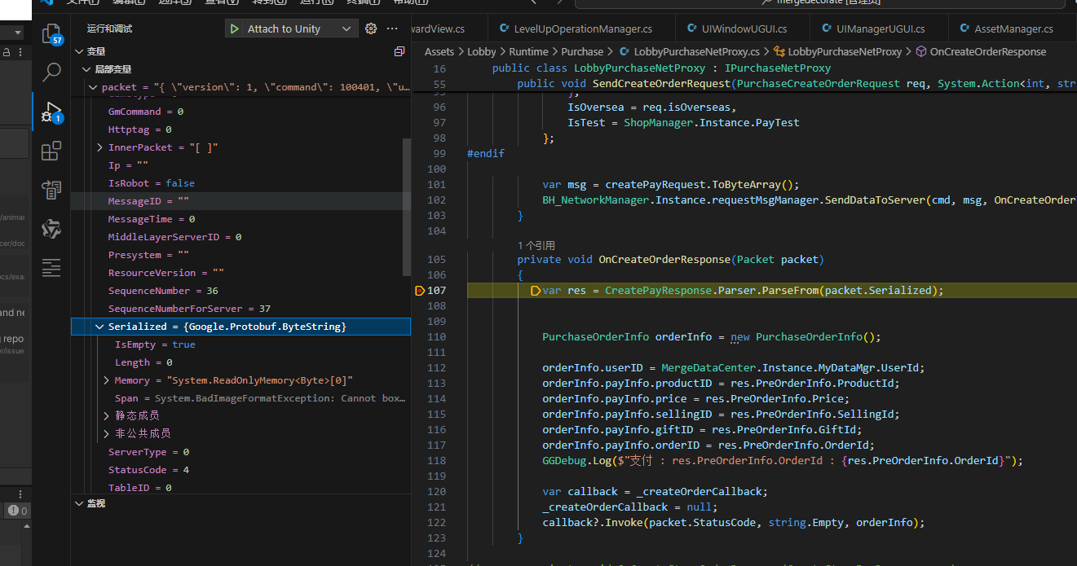Open the Unity icon in activity bar
Screen dimensions: 1077x566
[x=51, y=229]
